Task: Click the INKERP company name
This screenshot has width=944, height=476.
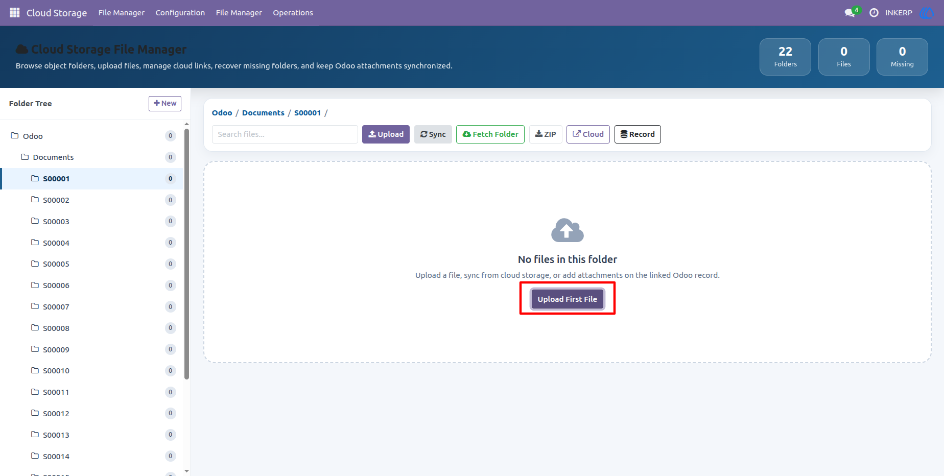Action: [899, 13]
